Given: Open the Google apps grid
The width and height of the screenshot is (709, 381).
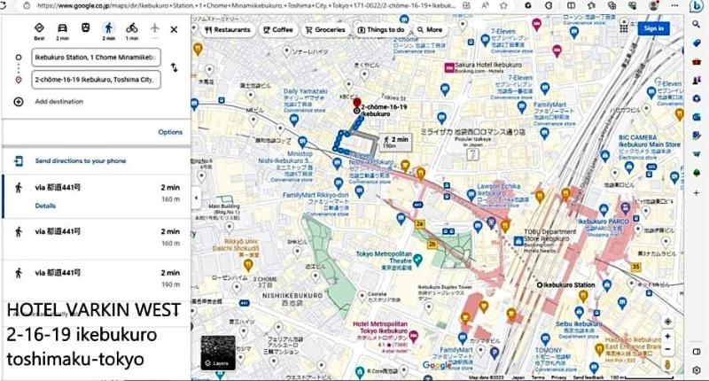Looking at the screenshot, I should click(x=624, y=28).
